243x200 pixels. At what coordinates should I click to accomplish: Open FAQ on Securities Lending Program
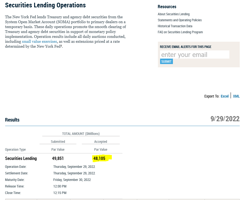pos(180,32)
